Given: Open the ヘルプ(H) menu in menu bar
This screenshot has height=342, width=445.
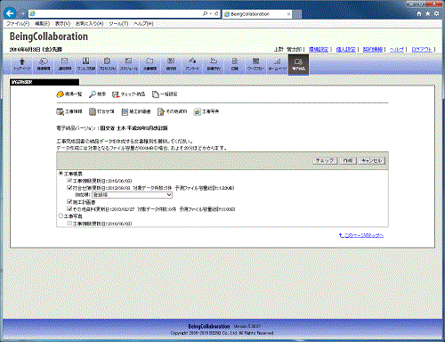Looking at the screenshot, I should click(143, 23).
